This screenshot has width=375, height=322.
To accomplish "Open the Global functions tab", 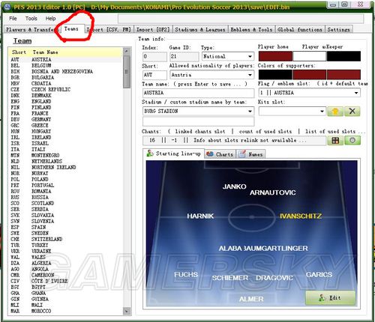I will tap(300, 29).
